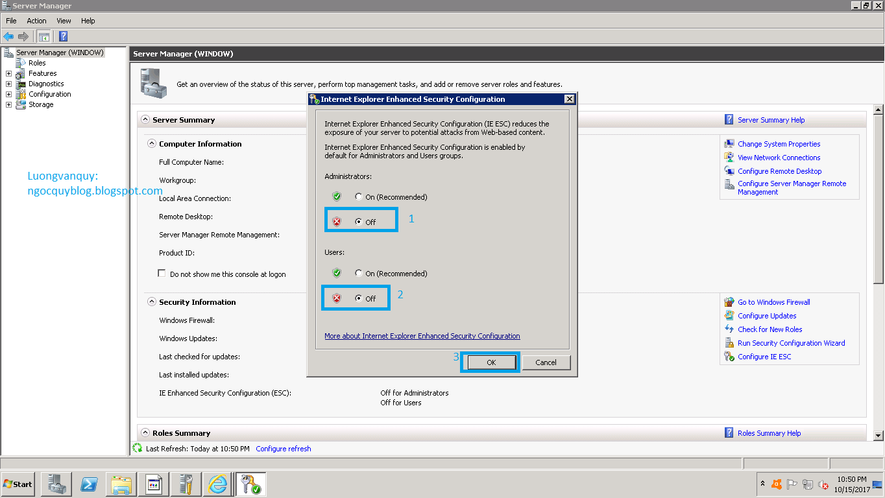Open the Action menu

tap(36, 20)
